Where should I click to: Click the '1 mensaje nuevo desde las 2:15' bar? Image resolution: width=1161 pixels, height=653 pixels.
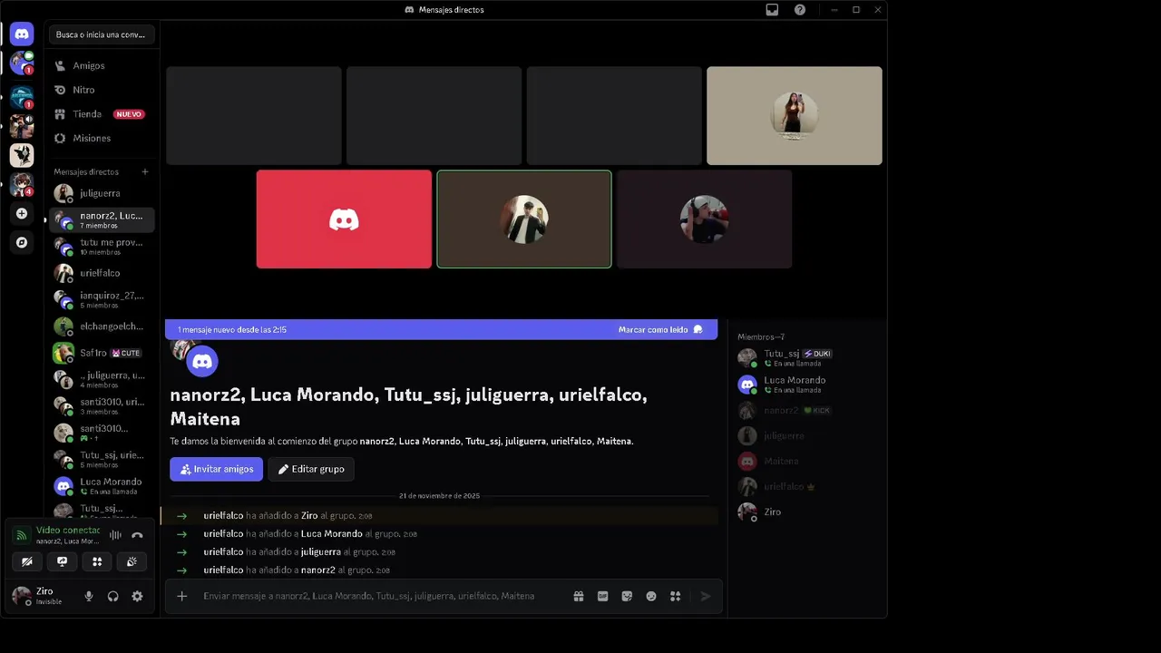coord(441,329)
